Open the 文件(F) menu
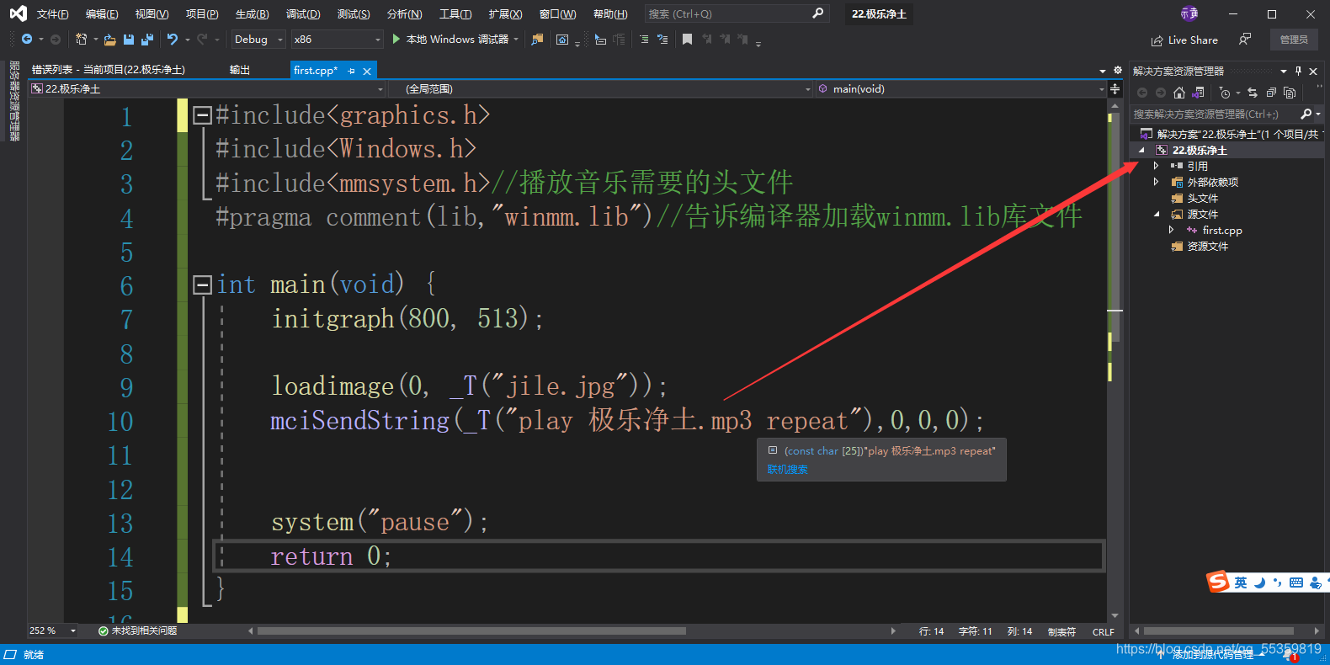The width and height of the screenshot is (1330, 665). 52,14
